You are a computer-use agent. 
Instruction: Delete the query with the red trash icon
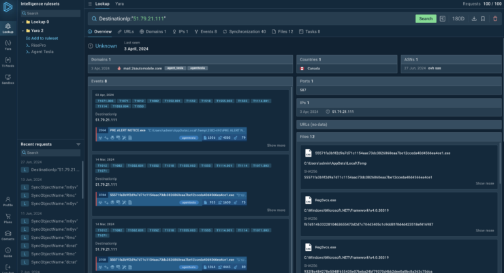494,18
